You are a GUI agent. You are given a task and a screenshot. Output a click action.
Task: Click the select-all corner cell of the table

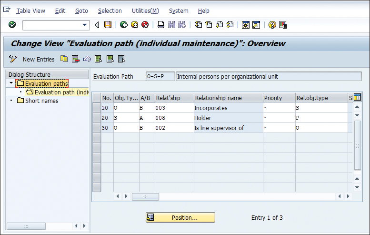(x=97, y=98)
